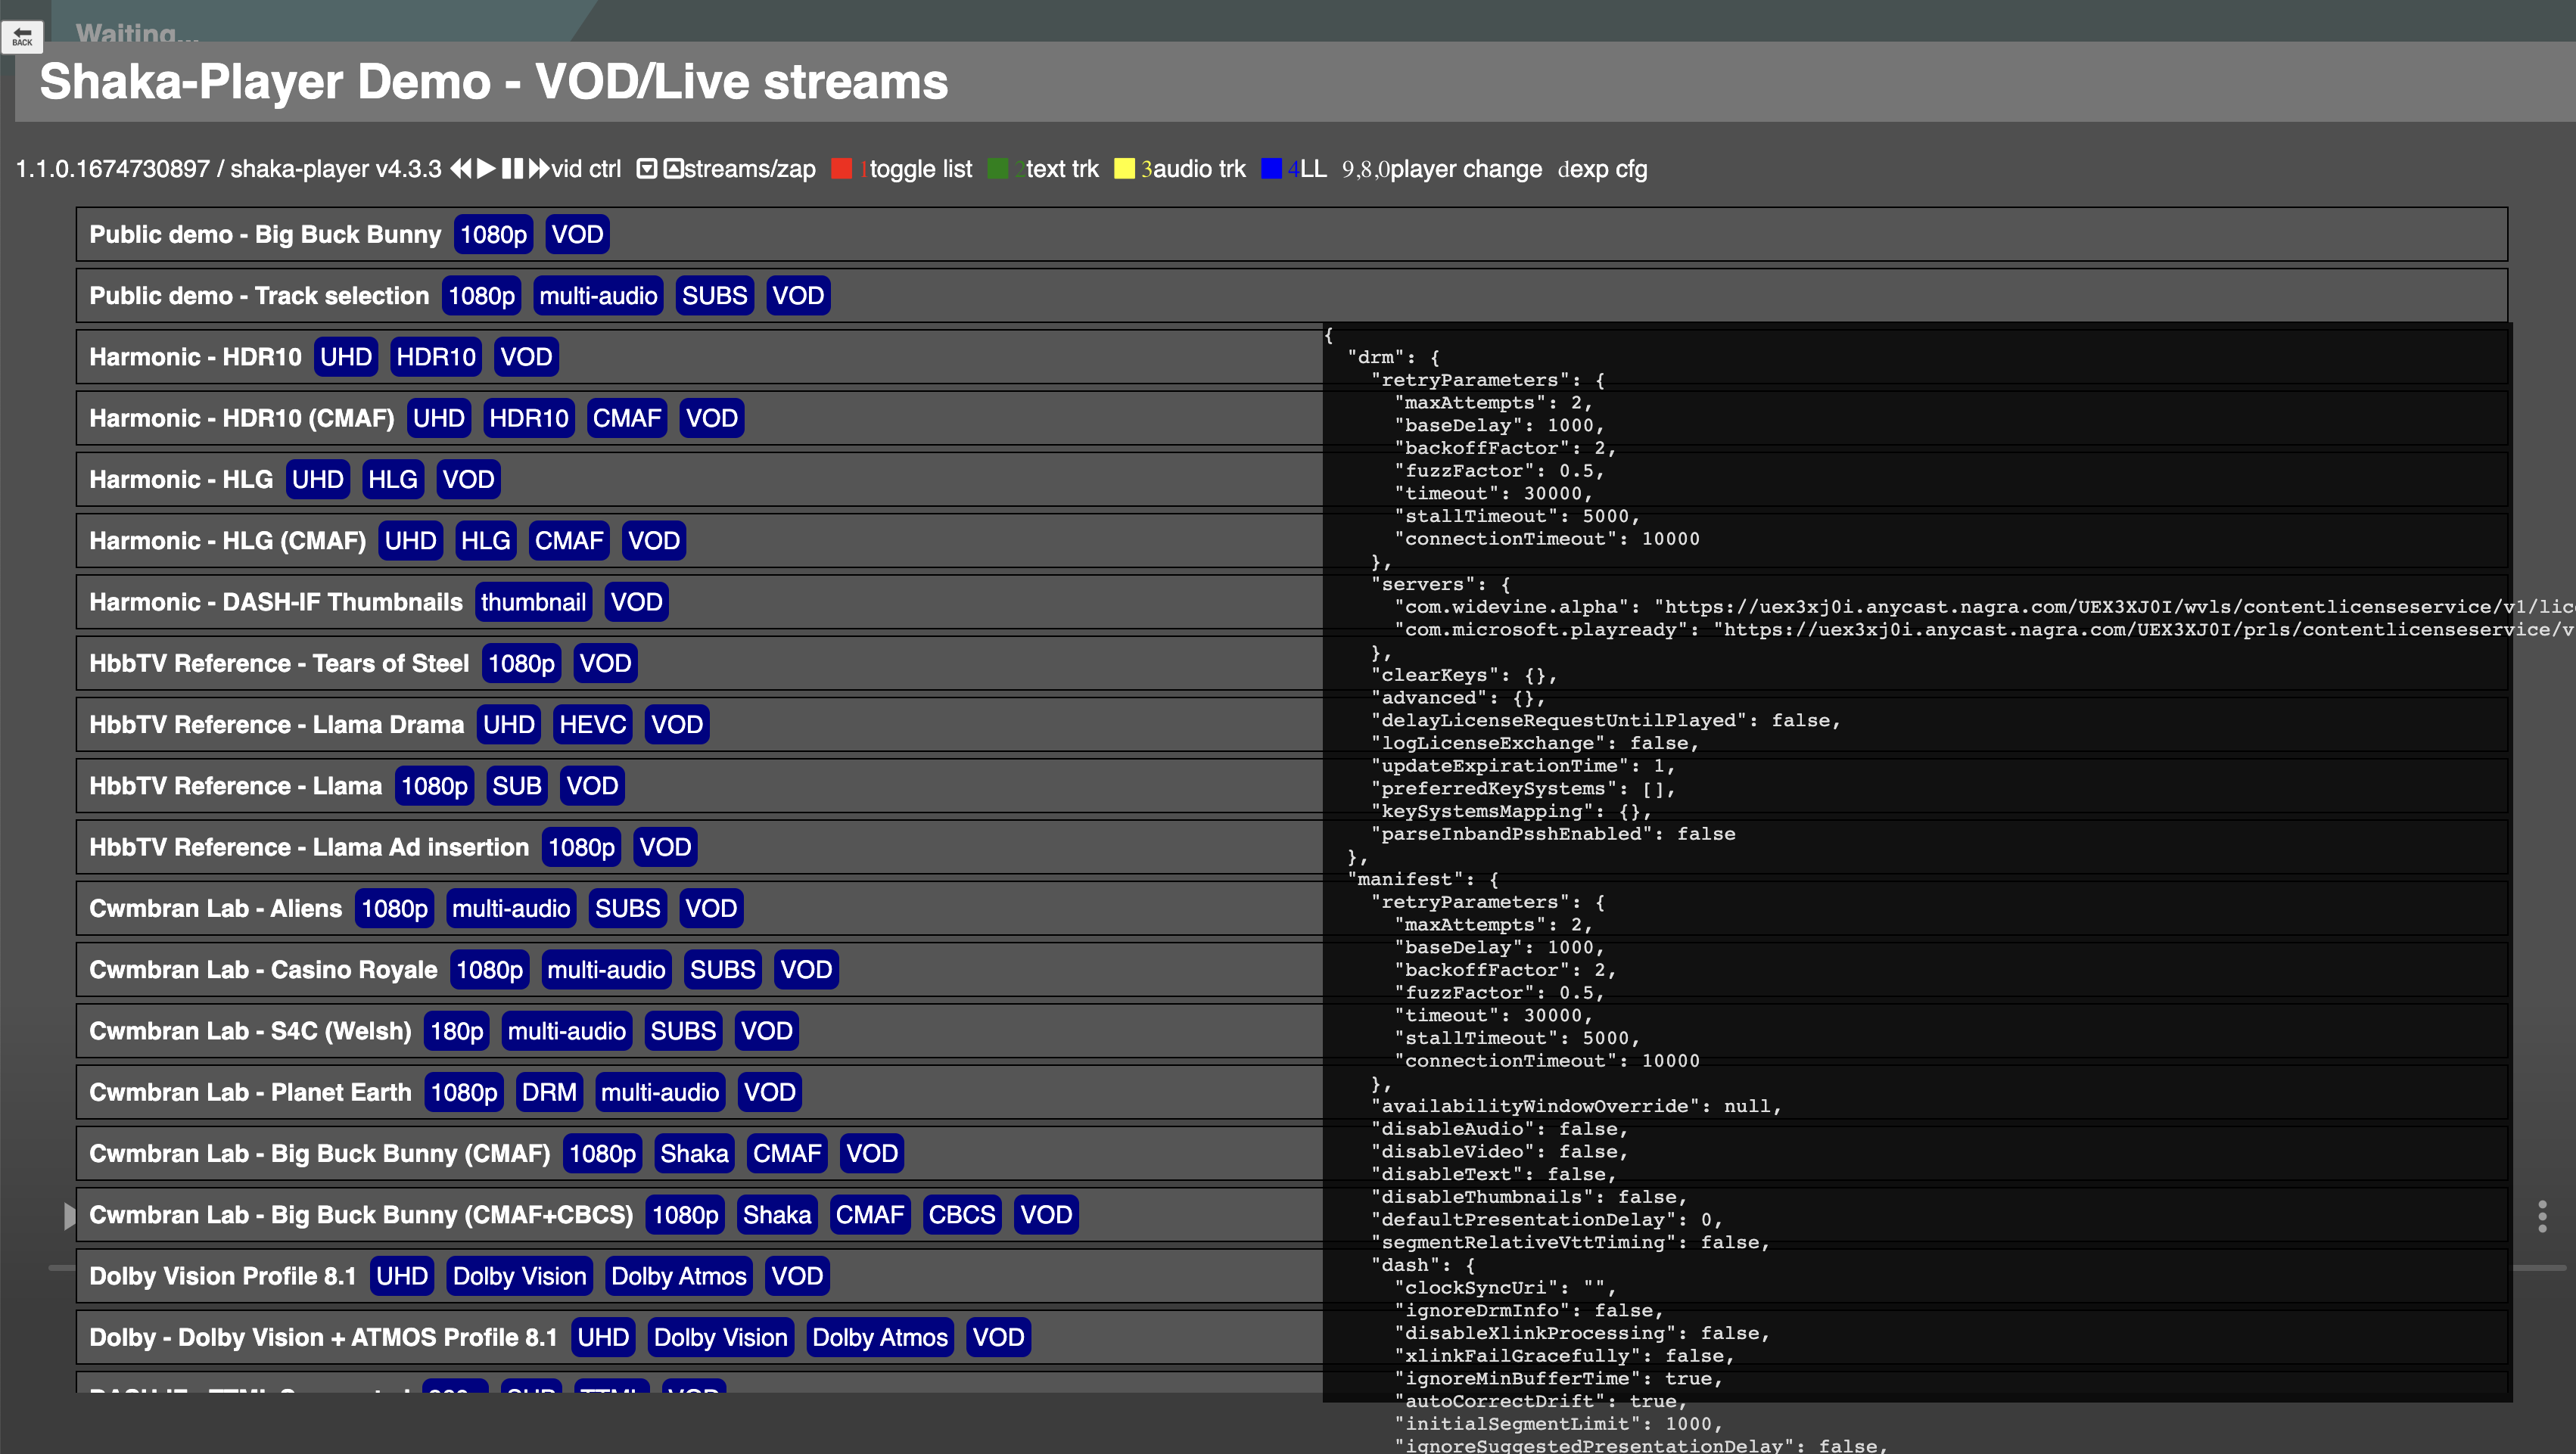Open the three-dot menu at right edge
The image size is (2576, 1454).
[x=2541, y=1216]
